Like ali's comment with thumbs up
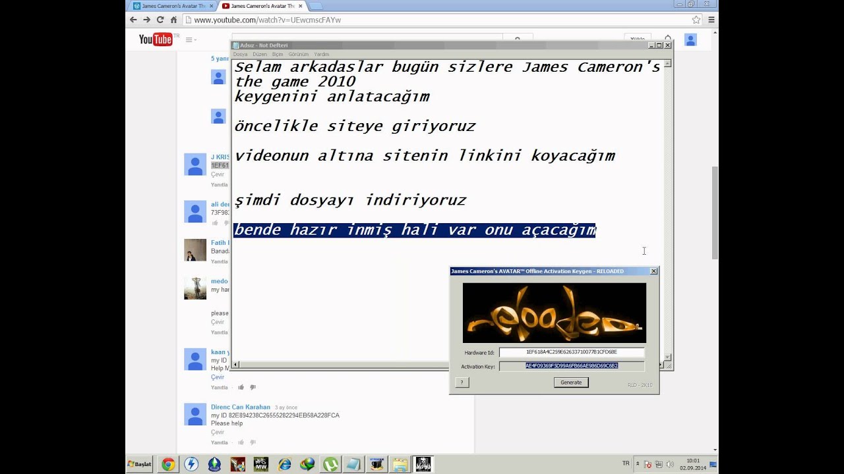This screenshot has height=474, width=844. [215, 223]
